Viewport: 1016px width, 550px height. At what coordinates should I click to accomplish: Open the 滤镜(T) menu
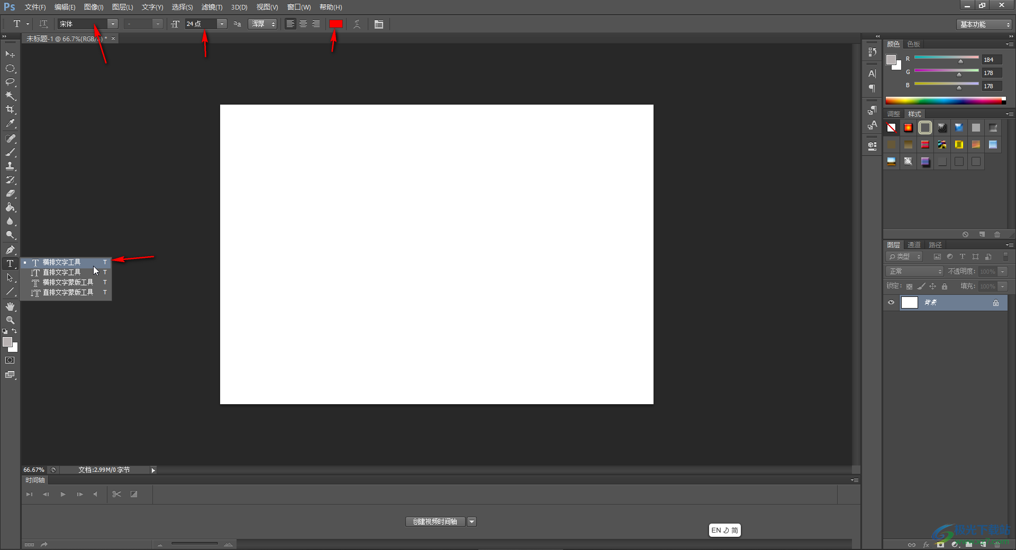pos(212,7)
